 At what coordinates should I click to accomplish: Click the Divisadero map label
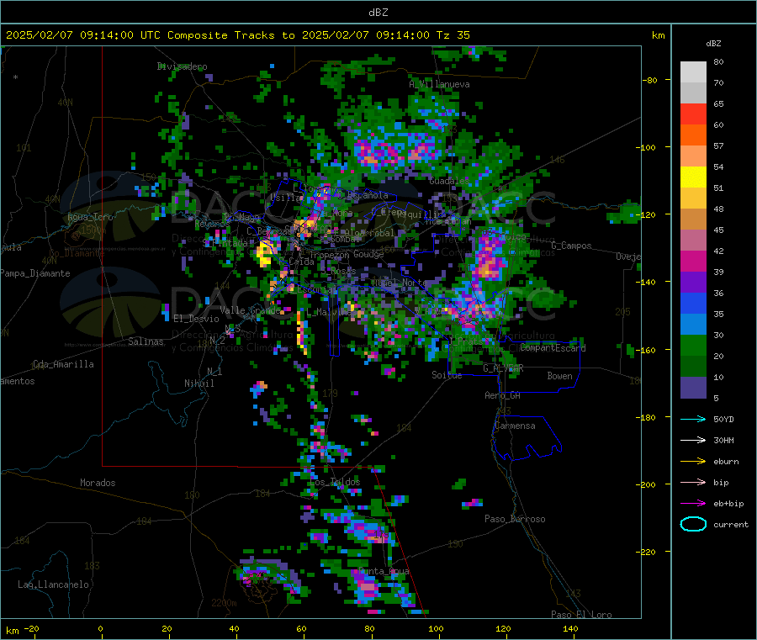click(x=182, y=66)
